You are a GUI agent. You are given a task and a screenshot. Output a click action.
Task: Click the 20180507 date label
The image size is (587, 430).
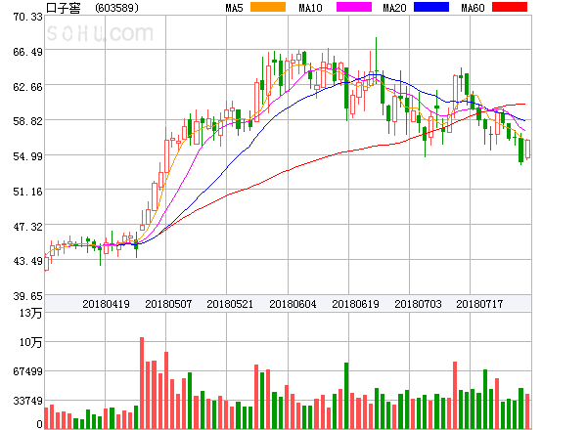(x=168, y=304)
